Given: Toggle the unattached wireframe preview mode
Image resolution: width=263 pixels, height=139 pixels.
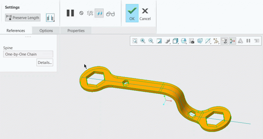Looking at the screenshot, I should [x=90, y=13].
